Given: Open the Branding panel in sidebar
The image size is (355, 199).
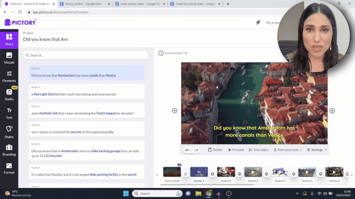Looking at the screenshot, I should click(9, 150).
